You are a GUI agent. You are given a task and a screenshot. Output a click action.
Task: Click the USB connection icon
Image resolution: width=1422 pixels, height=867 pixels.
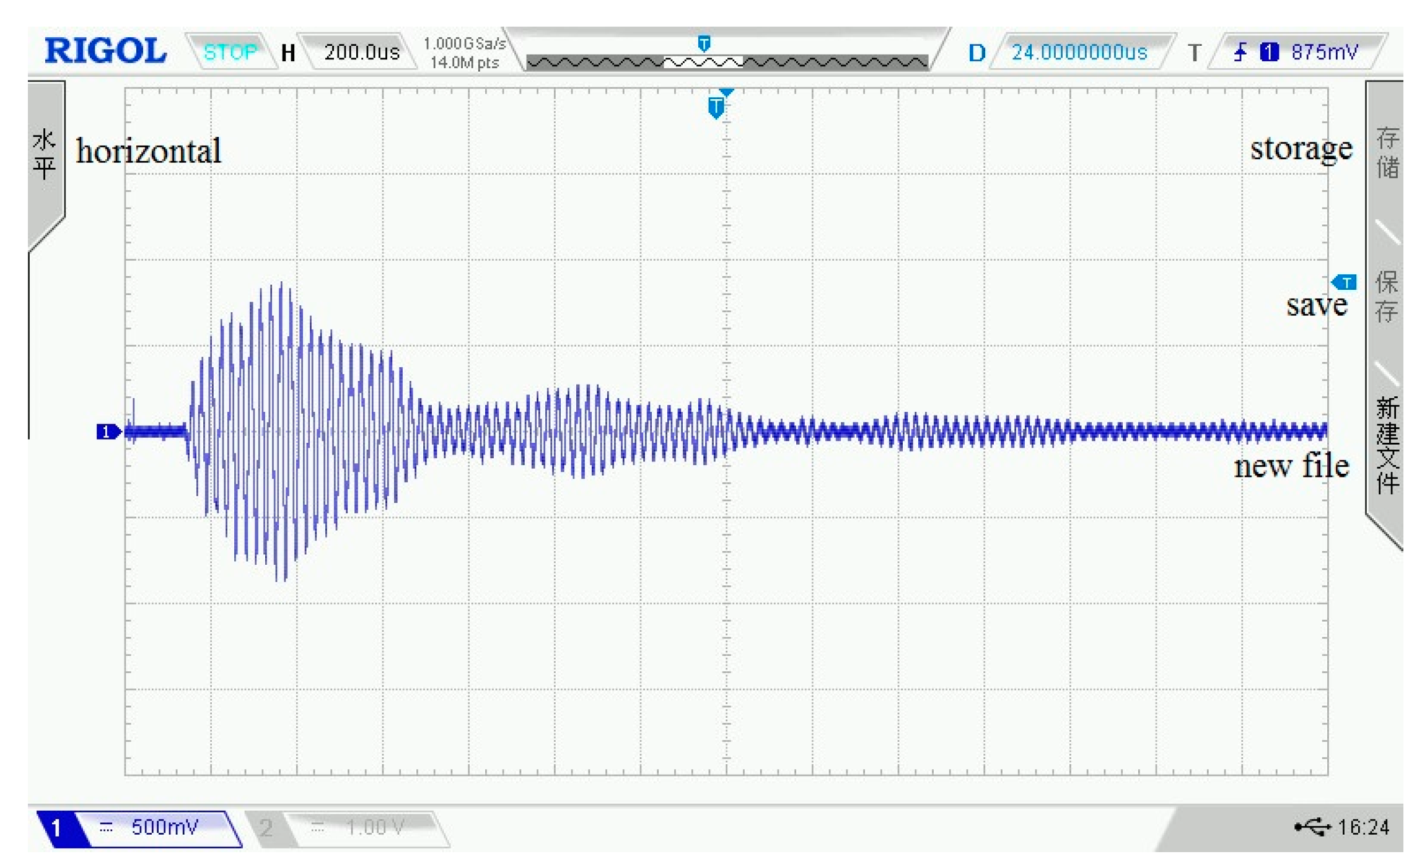click(x=1312, y=826)
